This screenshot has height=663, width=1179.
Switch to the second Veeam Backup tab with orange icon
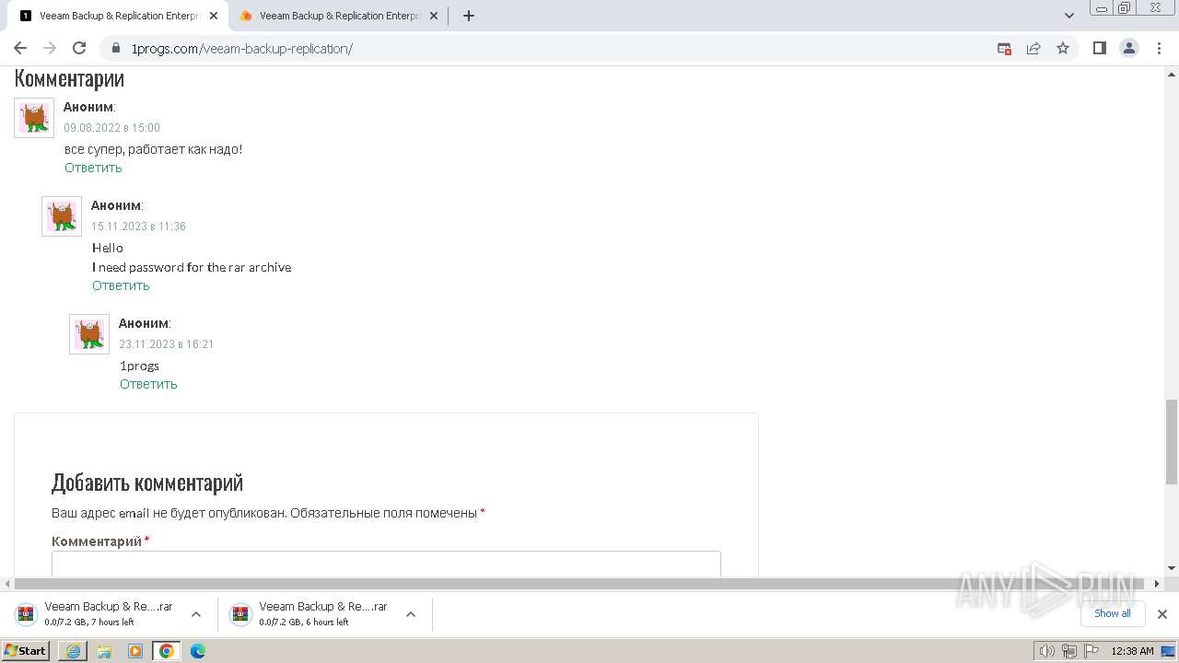point(338,16)
